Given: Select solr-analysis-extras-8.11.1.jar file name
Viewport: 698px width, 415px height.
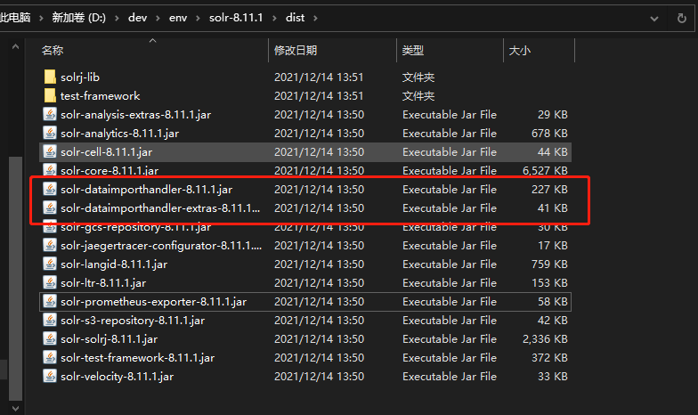Looking at the screenshot, I should pos(135,114).
